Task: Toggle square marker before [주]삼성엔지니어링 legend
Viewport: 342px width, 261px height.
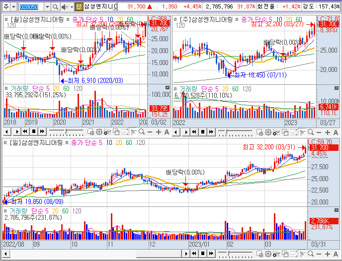Action: click(x=175, y=19)
